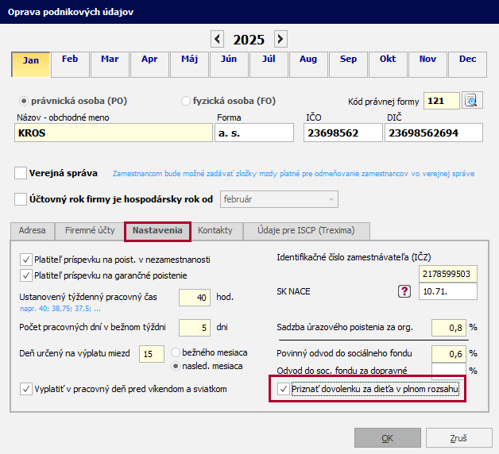This screenshot has height=454, width=499.
Task: Go to next year arrow
Action: coord(280,39)
